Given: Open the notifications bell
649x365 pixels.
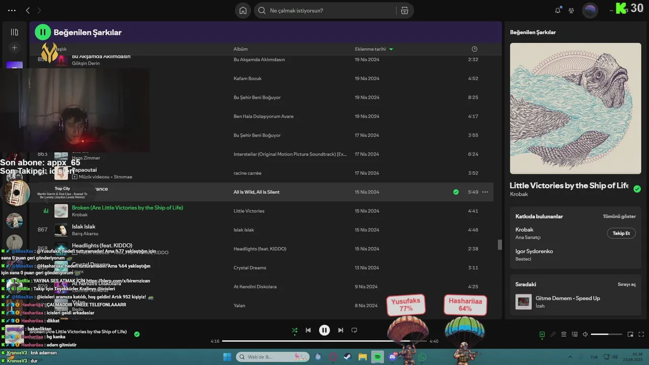Looking at the screenshot, I should tap(558, 10).
